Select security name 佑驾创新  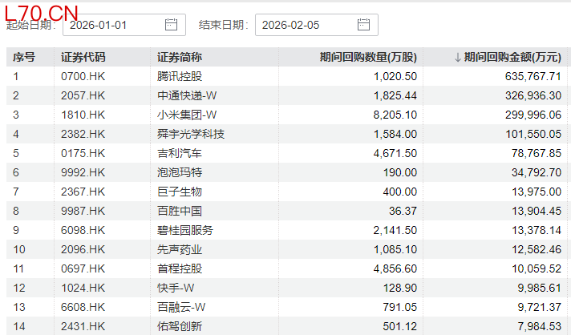pyautogui.click(x=180, y=327)
